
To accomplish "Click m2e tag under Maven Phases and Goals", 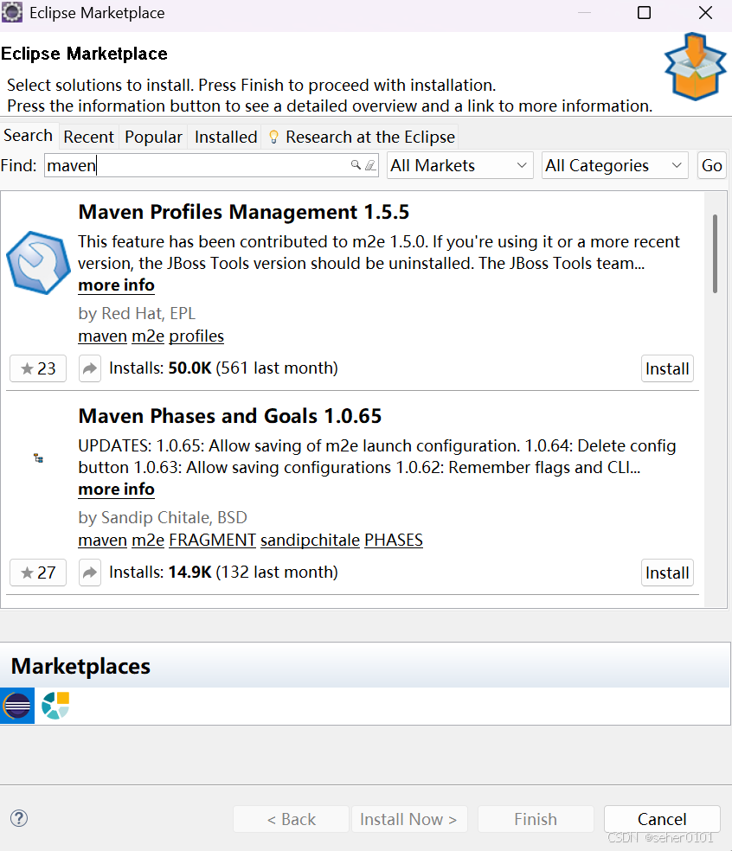I will (x=148, y=540).
